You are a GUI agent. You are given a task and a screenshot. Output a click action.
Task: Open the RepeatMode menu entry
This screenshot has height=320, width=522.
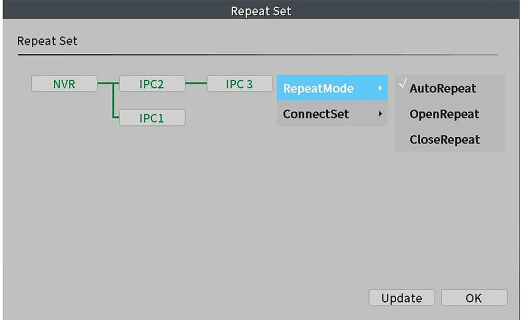[x=332, y=88]
